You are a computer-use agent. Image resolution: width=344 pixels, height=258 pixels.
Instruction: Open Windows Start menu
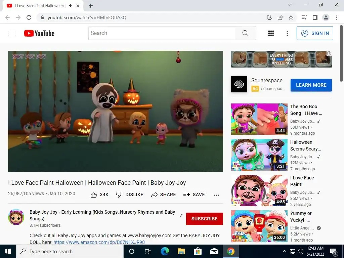8,251
